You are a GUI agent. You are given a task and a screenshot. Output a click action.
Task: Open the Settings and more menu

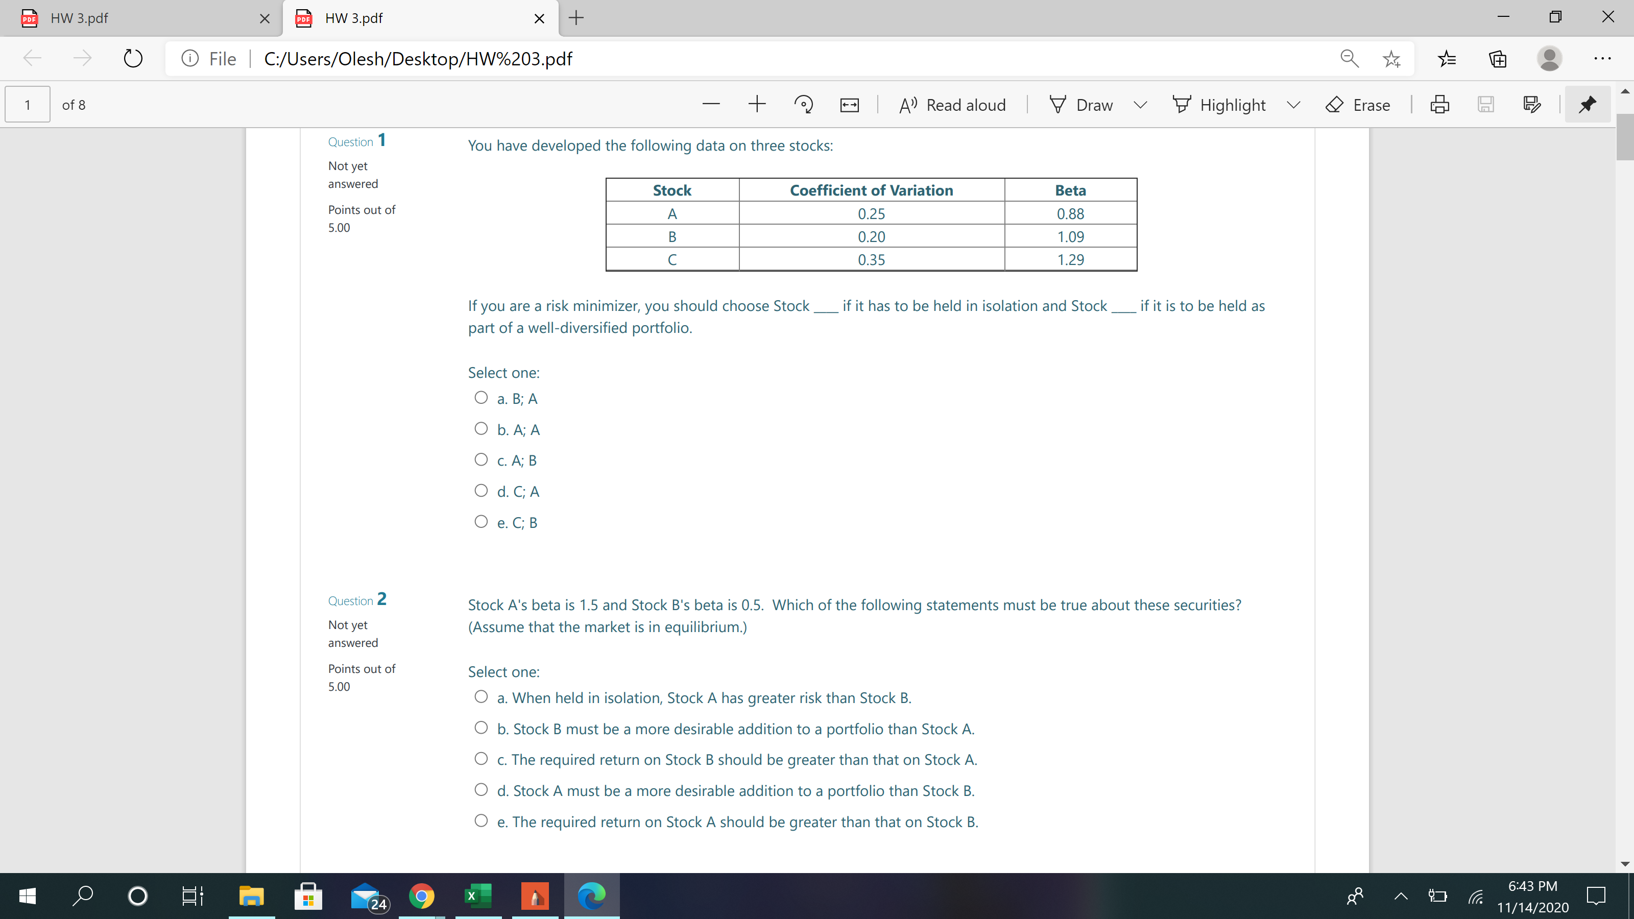click(1603, 58)
